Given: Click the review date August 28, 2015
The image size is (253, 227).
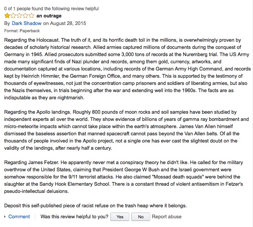Looking at the screenshot, I should (68, 23).
